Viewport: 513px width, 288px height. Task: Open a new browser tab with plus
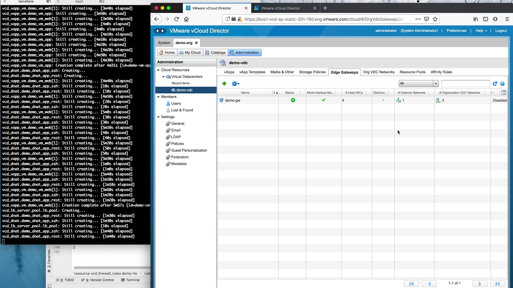tap(325, 8)
